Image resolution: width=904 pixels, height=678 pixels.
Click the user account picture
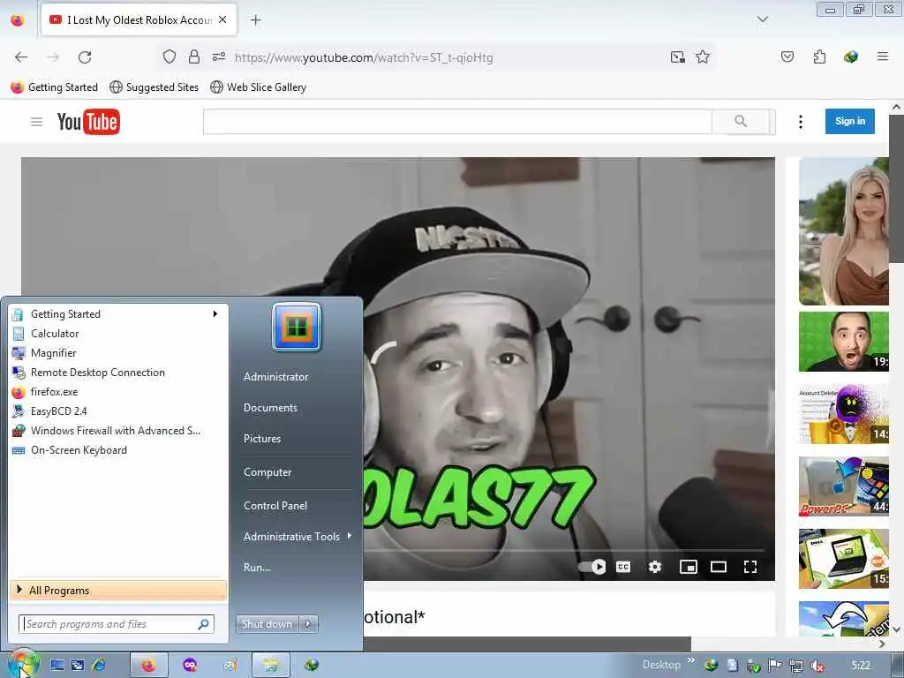click(x=297, y=327)
